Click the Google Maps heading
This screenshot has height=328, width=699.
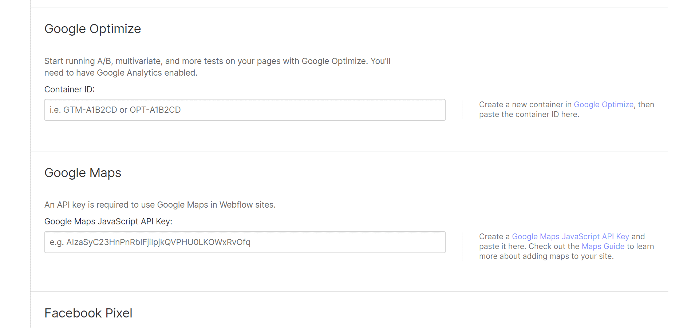click(x=83, y=173)
